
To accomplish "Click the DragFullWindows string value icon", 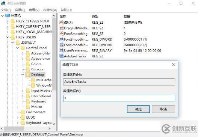I will coord(61,28).
